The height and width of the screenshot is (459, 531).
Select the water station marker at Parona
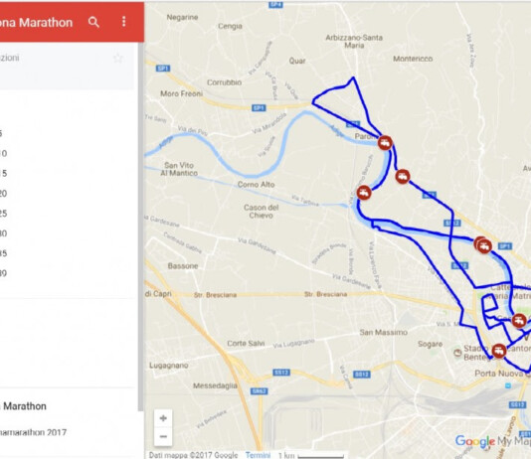pyautogui.click(x=385, y=143)
